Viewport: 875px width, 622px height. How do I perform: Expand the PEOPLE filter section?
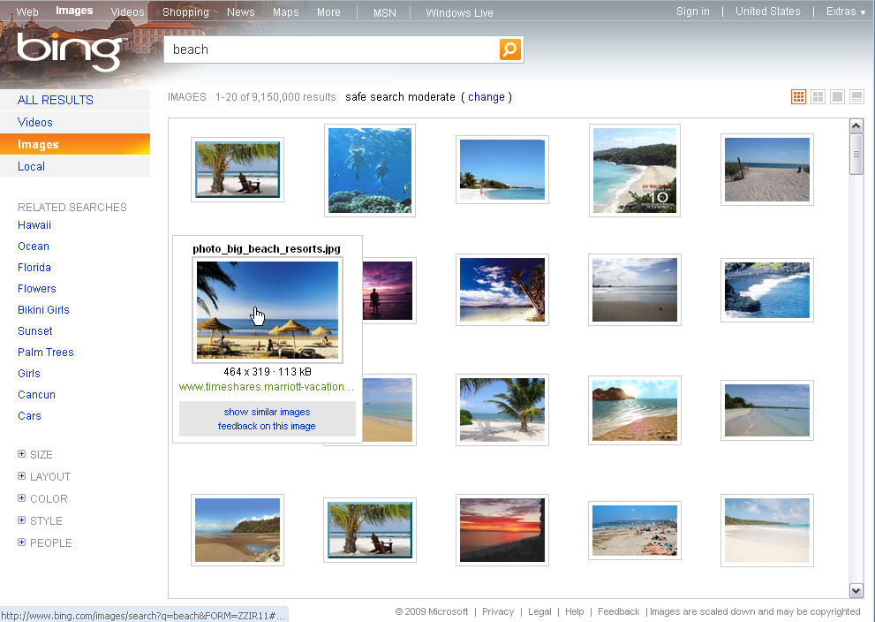[45, 542]
